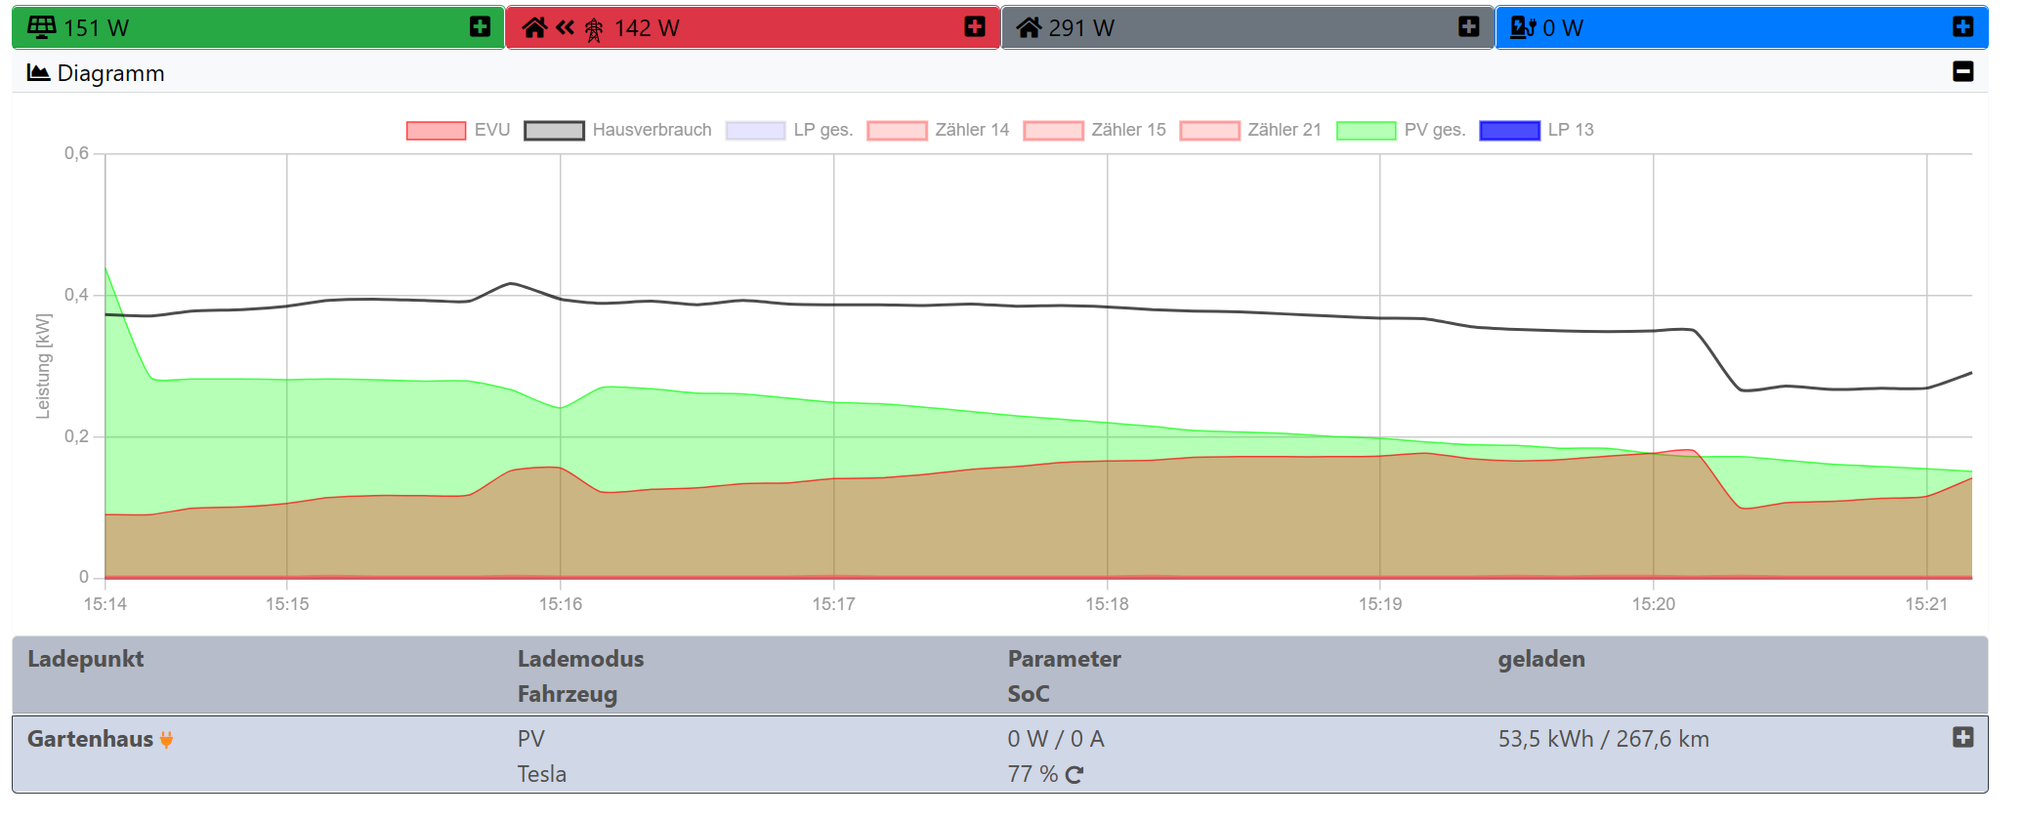The width and height of the screenshot is (2023, 817).
Task: Click the Tesla vehicle entry
Action: coord(542,774)
